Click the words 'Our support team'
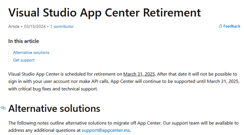Viewport: 244px width, 135px height. pos(181,123)
